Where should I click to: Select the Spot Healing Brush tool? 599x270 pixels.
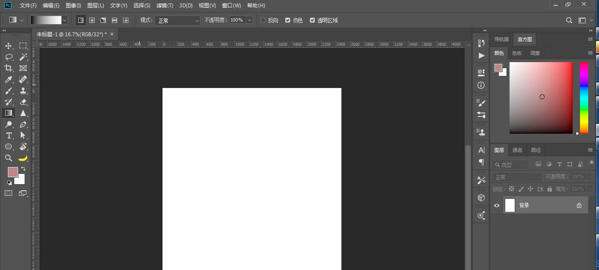[x=23, y=79]
